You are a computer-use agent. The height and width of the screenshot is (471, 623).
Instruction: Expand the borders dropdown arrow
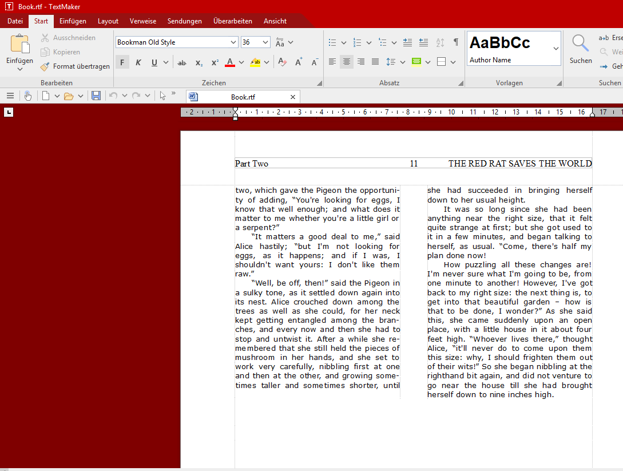coord(453,62)
